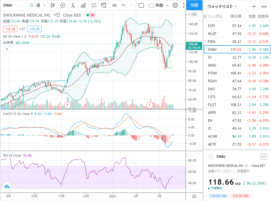Select PTON in the watchlist

237,73
